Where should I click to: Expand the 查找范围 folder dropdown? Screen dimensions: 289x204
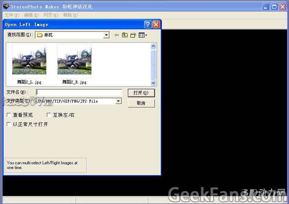click(x=106, y=35)
